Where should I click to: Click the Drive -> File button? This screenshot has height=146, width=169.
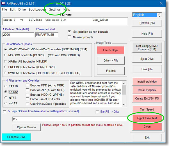(x=111, y=60)
